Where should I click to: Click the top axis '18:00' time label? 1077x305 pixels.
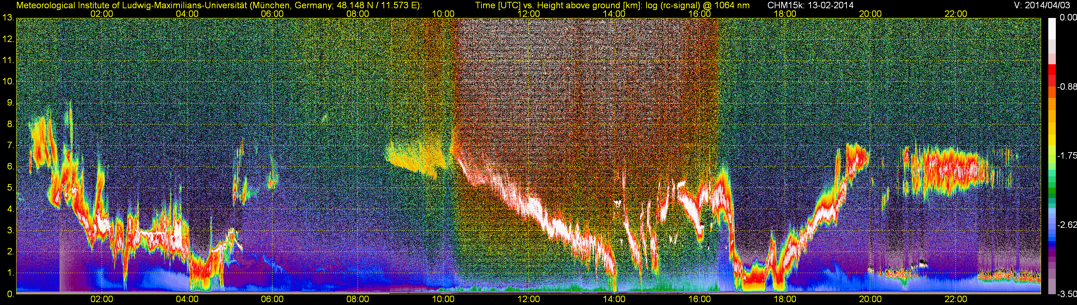[785, 14]
